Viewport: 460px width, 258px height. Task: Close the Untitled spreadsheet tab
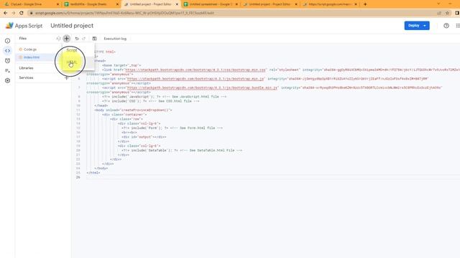pyautogui.click(x=236, y=4)
